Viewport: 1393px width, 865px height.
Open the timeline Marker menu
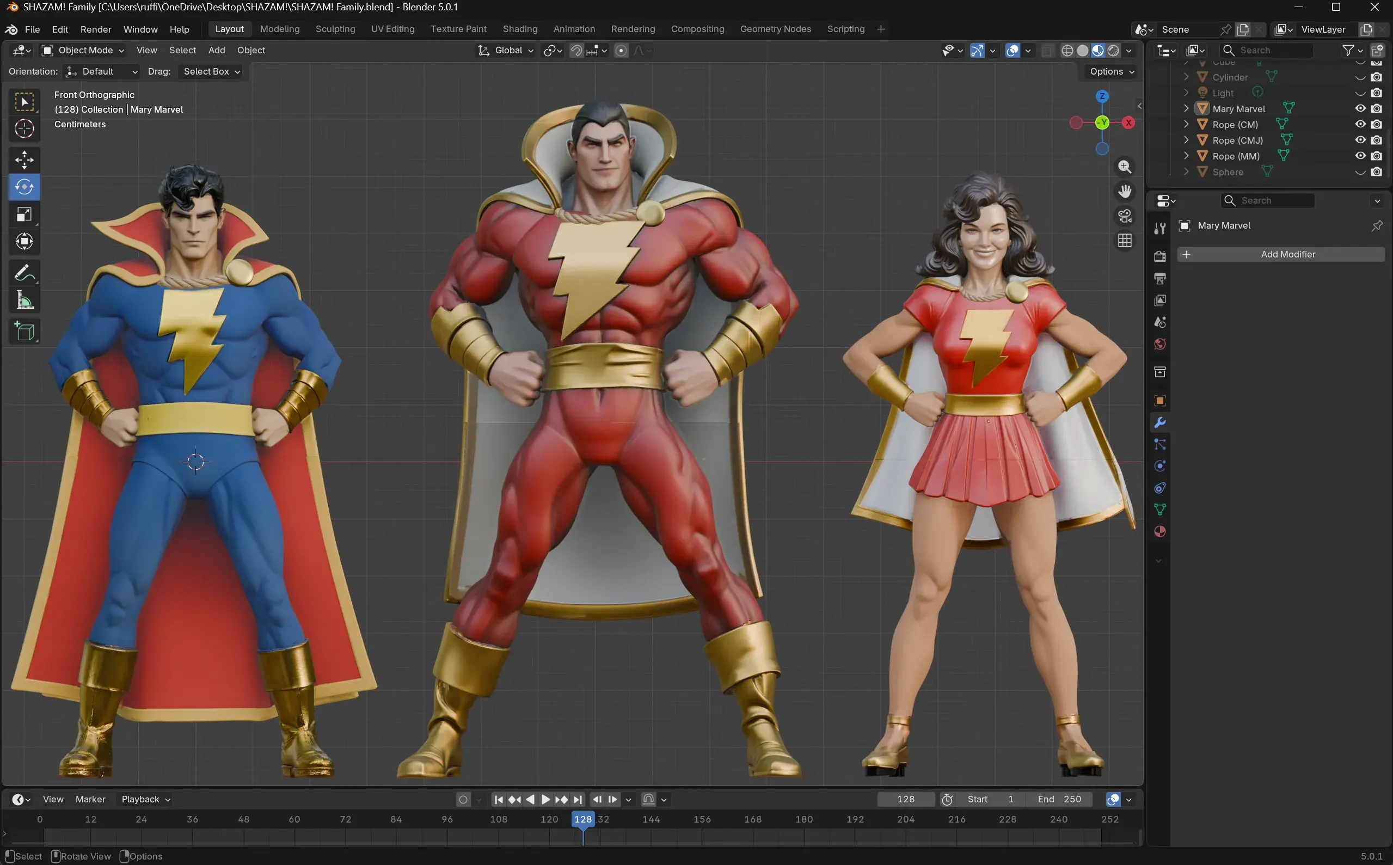pyautogui.click(x=90, y=799)
